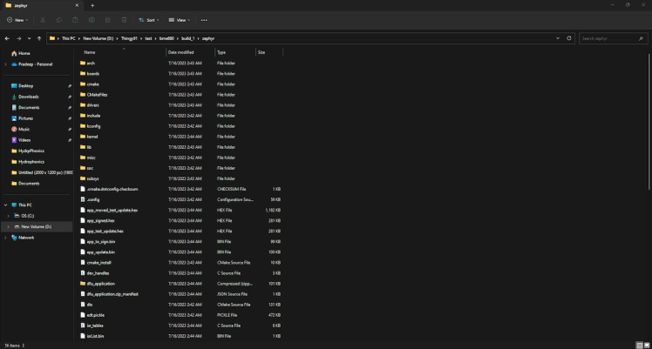Switch to details view in status bar
Image resolution: width=652 pixels, height=349 pixels.
pyautogui.click(x=638, y=345)
